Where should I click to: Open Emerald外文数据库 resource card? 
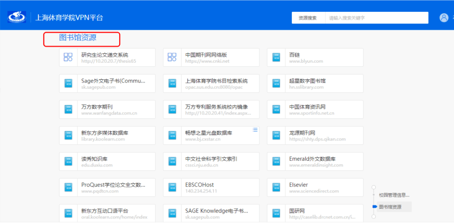click(x=315, y=161)
